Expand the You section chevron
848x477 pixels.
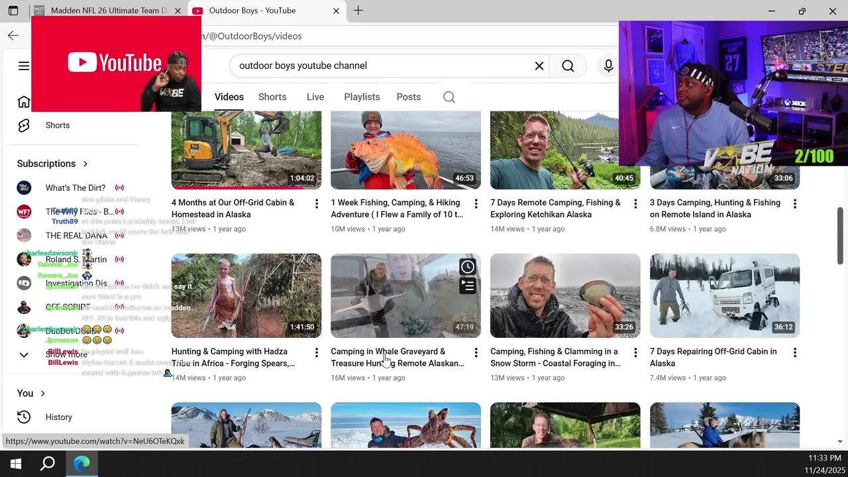coord(43,394)
